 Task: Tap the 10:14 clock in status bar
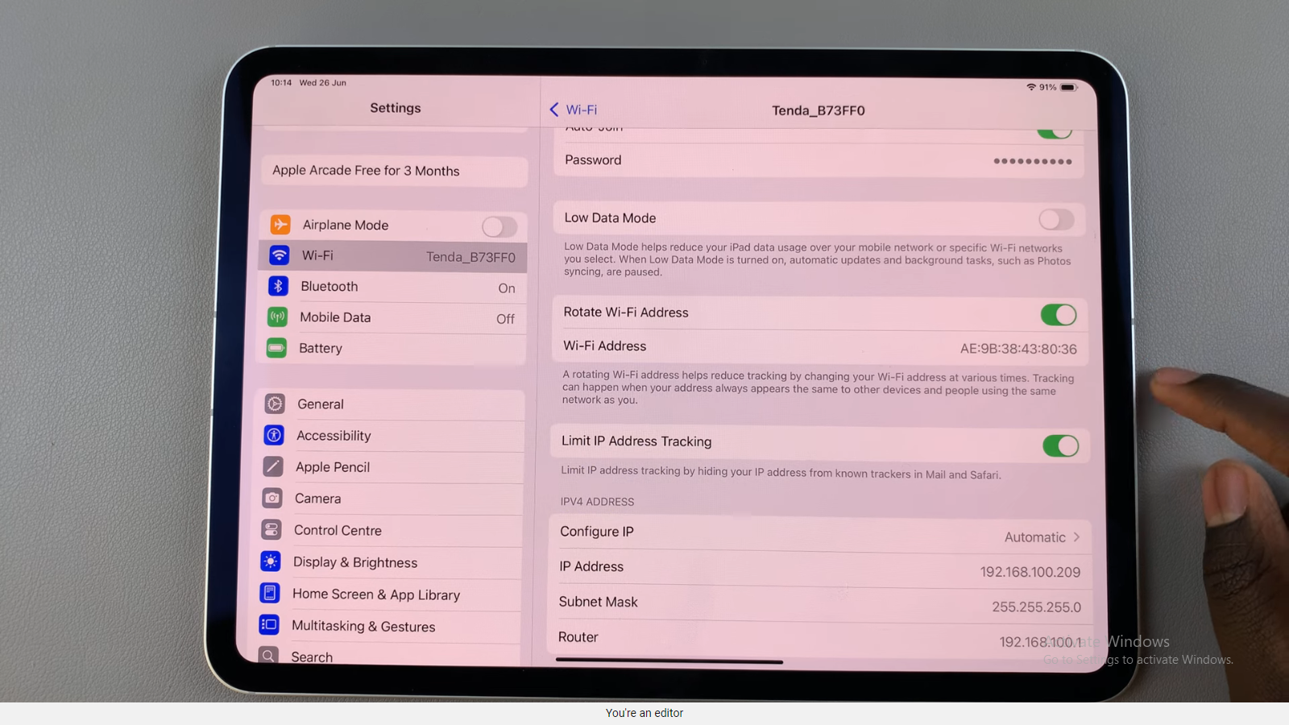click(281, 83)
